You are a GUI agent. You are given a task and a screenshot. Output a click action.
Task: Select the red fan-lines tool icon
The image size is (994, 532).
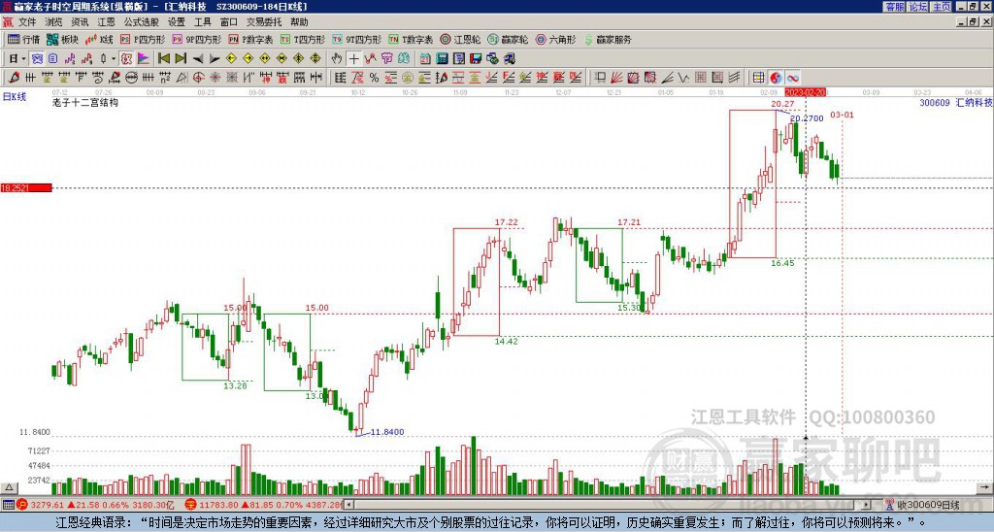[616, 78]
